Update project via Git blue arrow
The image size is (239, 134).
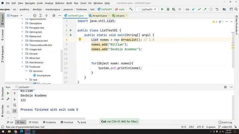point(193,9)
